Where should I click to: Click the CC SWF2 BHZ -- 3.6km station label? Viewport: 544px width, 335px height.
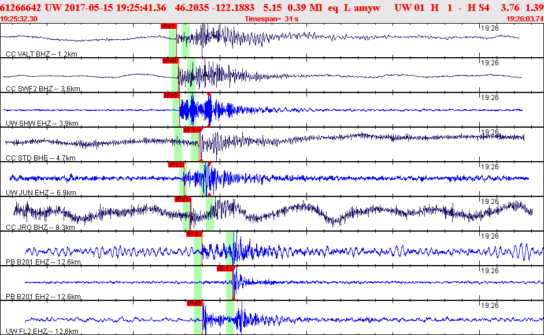[x=43, y=89]
